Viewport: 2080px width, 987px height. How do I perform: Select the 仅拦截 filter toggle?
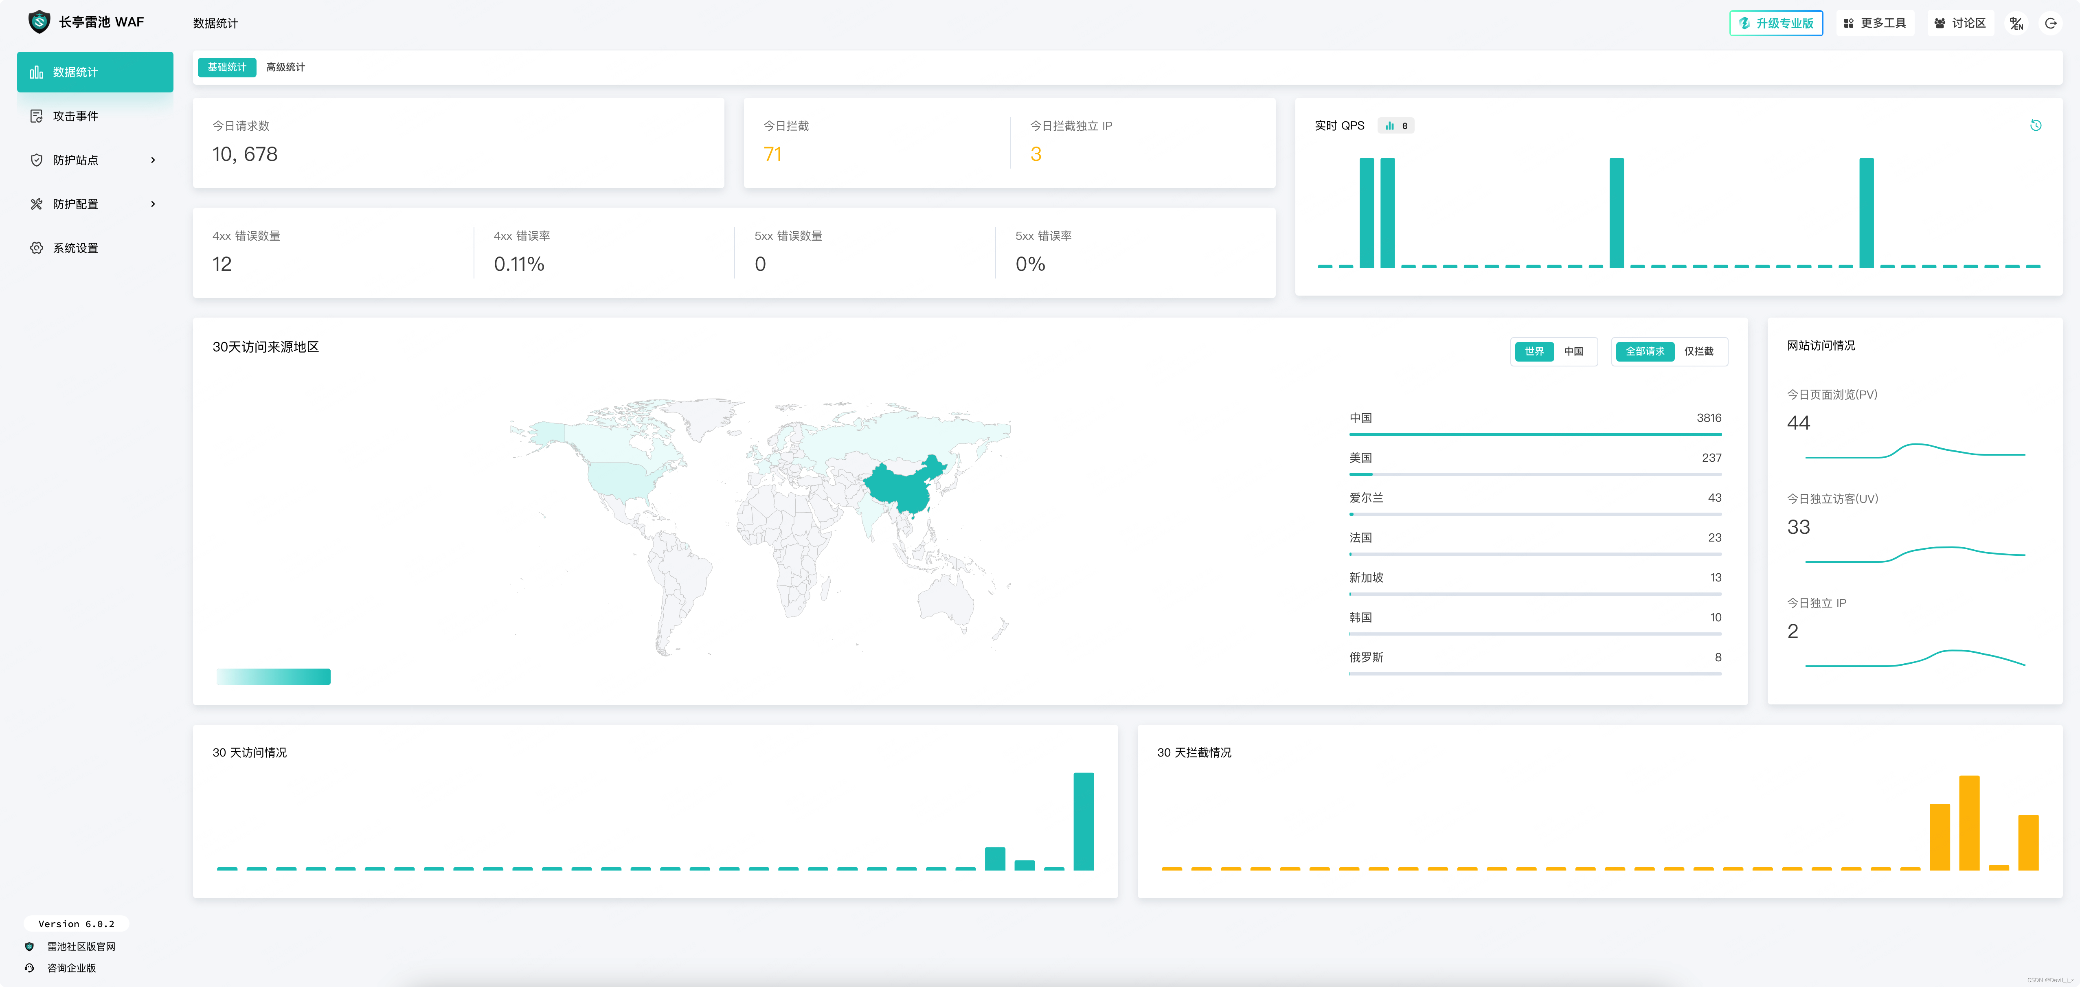coord(1699,351)
